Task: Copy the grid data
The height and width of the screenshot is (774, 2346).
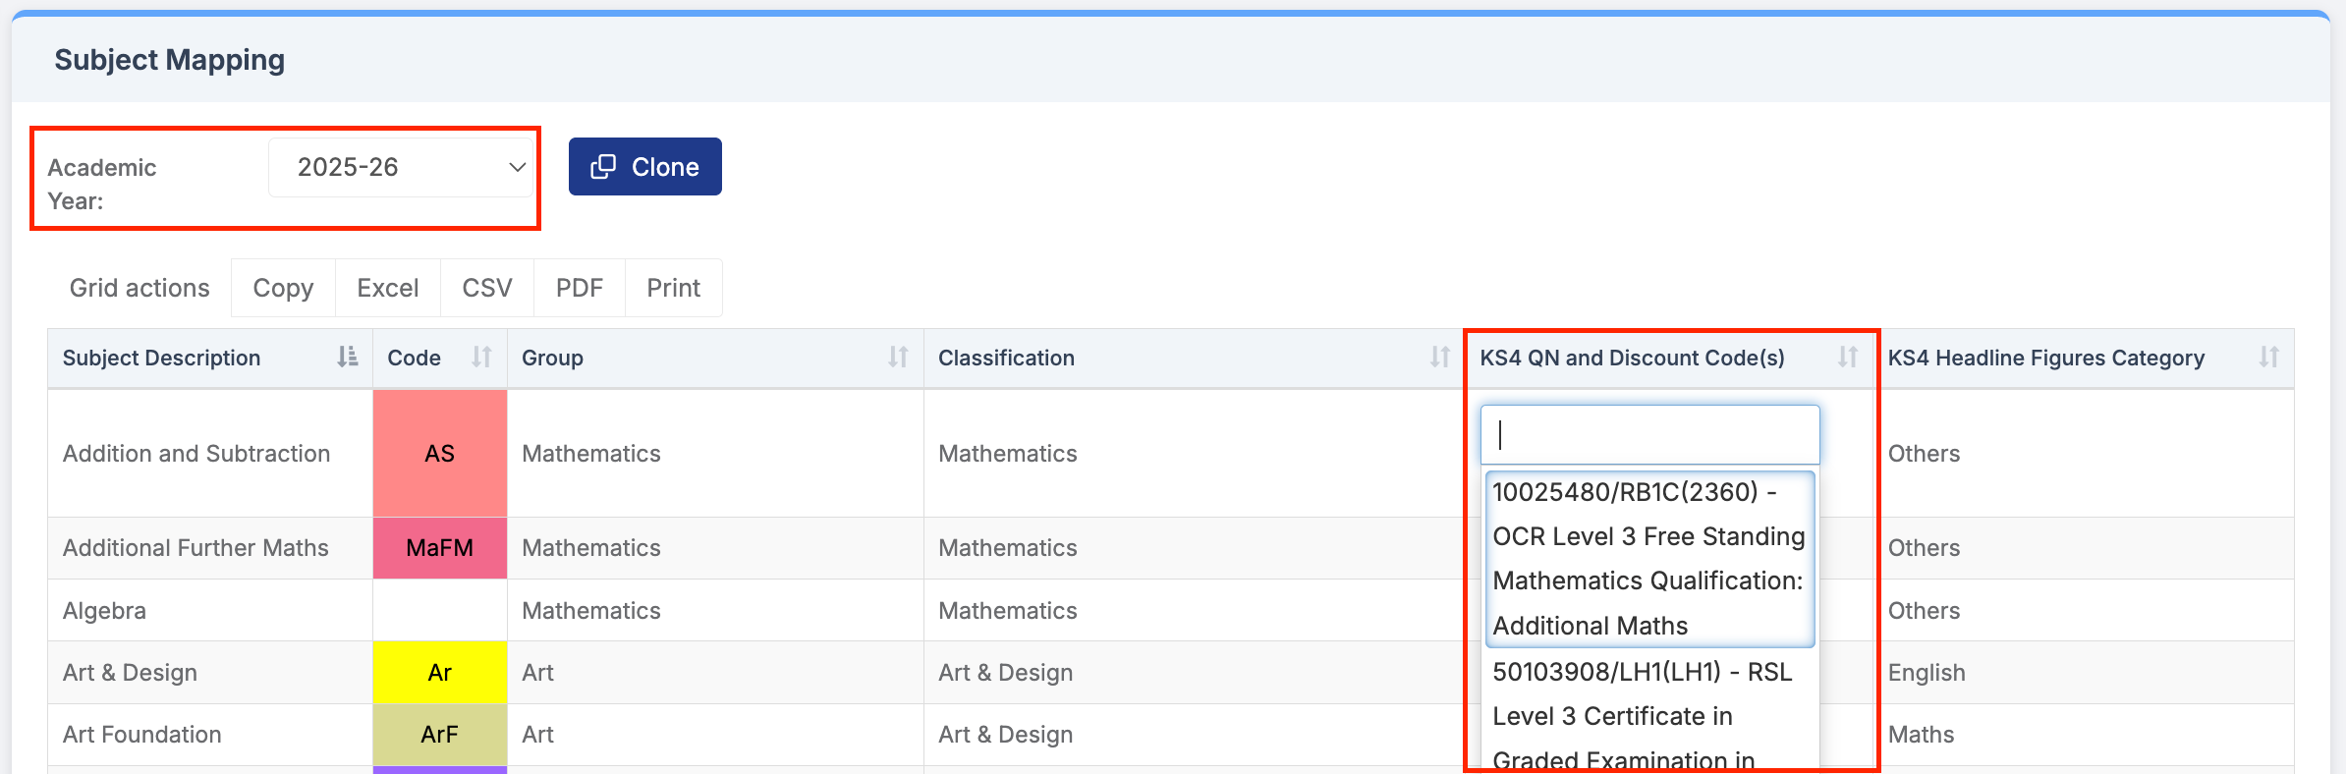Action: (x=283, y=288)
